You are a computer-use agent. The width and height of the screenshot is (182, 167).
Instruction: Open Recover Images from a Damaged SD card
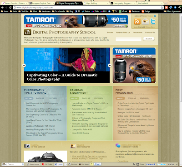point(135,109)
